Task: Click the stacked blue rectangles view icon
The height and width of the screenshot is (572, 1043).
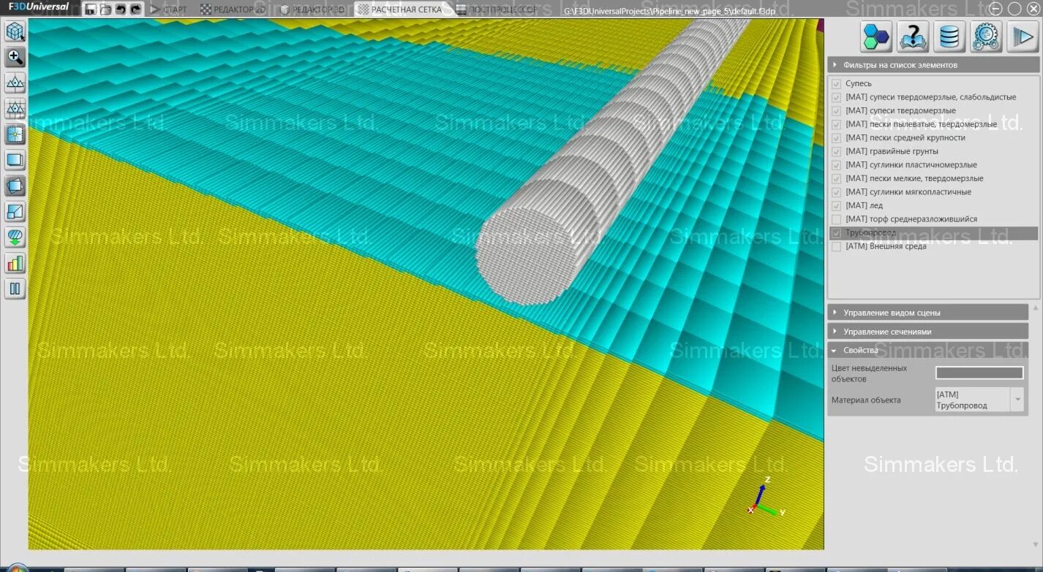Action: pos(15,160)
